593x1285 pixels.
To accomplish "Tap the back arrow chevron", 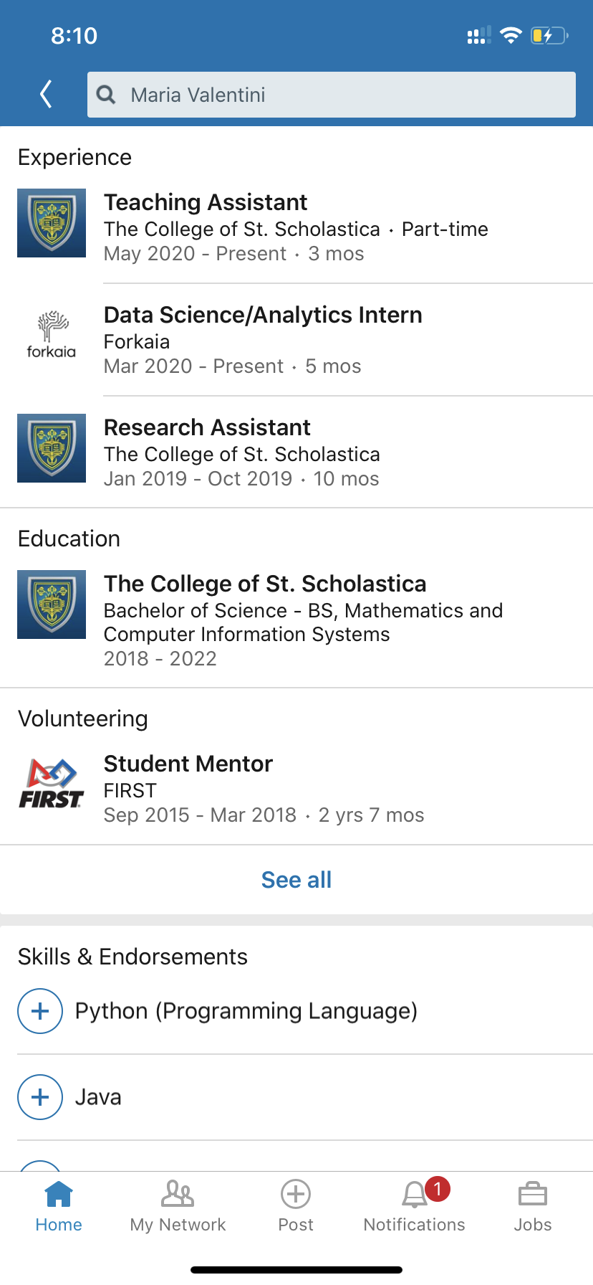I will pos(47,94).
